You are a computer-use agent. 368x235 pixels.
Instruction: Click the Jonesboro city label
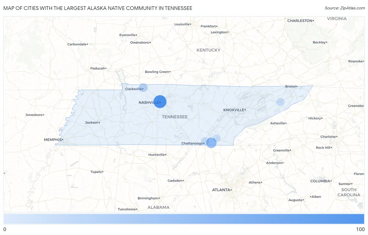click(x=34, y=115)
